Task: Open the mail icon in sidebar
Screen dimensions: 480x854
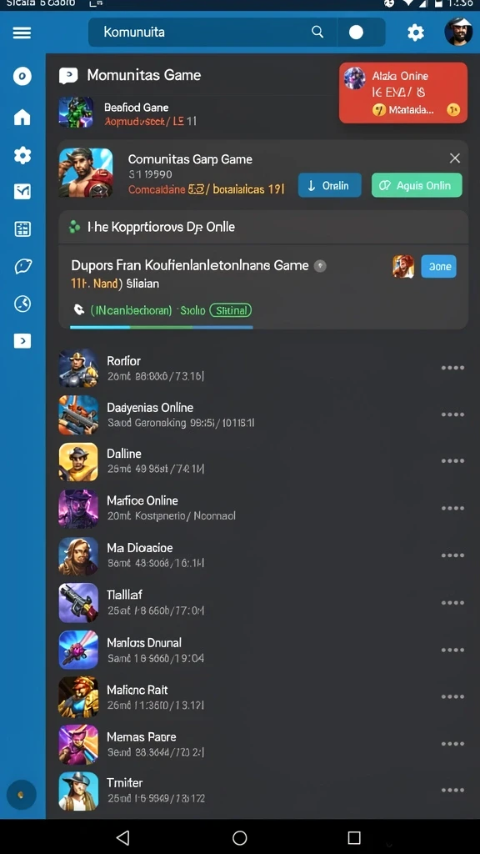Action: click(22, 191)
